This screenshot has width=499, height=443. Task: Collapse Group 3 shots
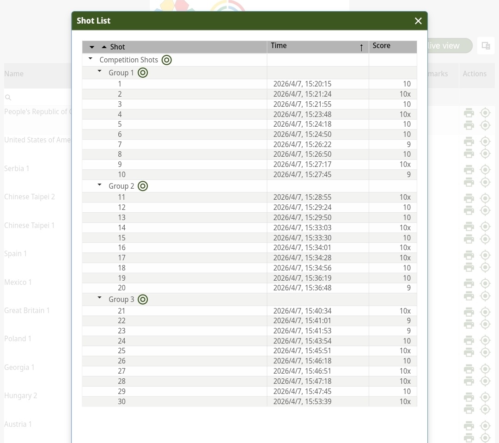[x=99, y=298]
